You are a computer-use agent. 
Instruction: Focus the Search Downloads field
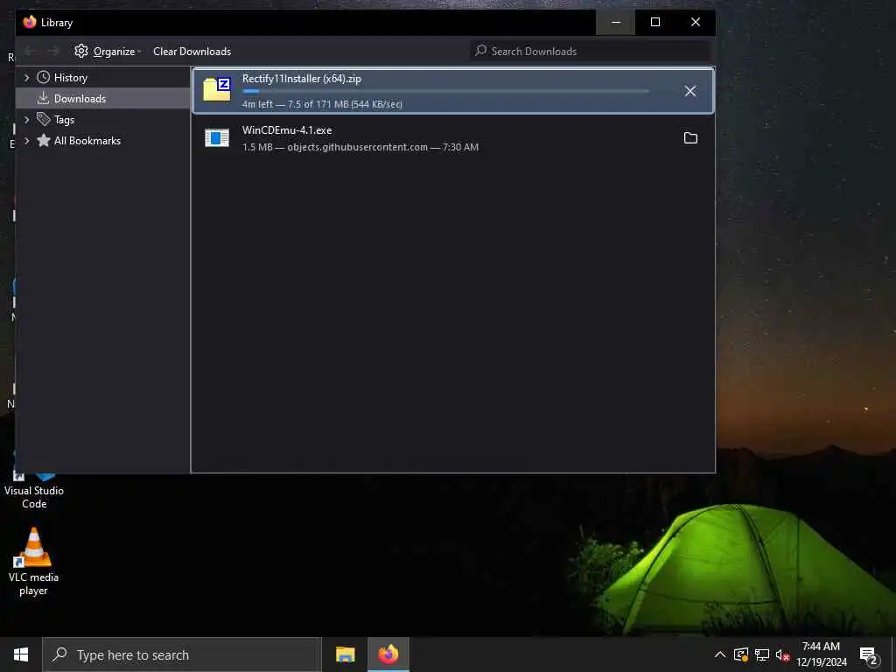[590, 51]
